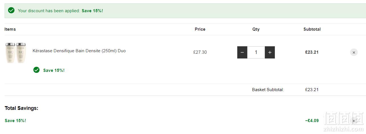Click the bold £23.21 item subtotal
366x134 pixels.
coord(312,52)
